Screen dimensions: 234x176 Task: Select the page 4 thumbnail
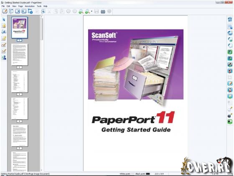click(x=19, y=109)
